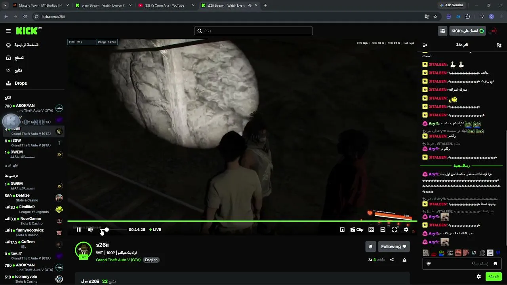Open the gift box icon in header
This screenshot has width=507, height=285.
click(x=442, y=31)
